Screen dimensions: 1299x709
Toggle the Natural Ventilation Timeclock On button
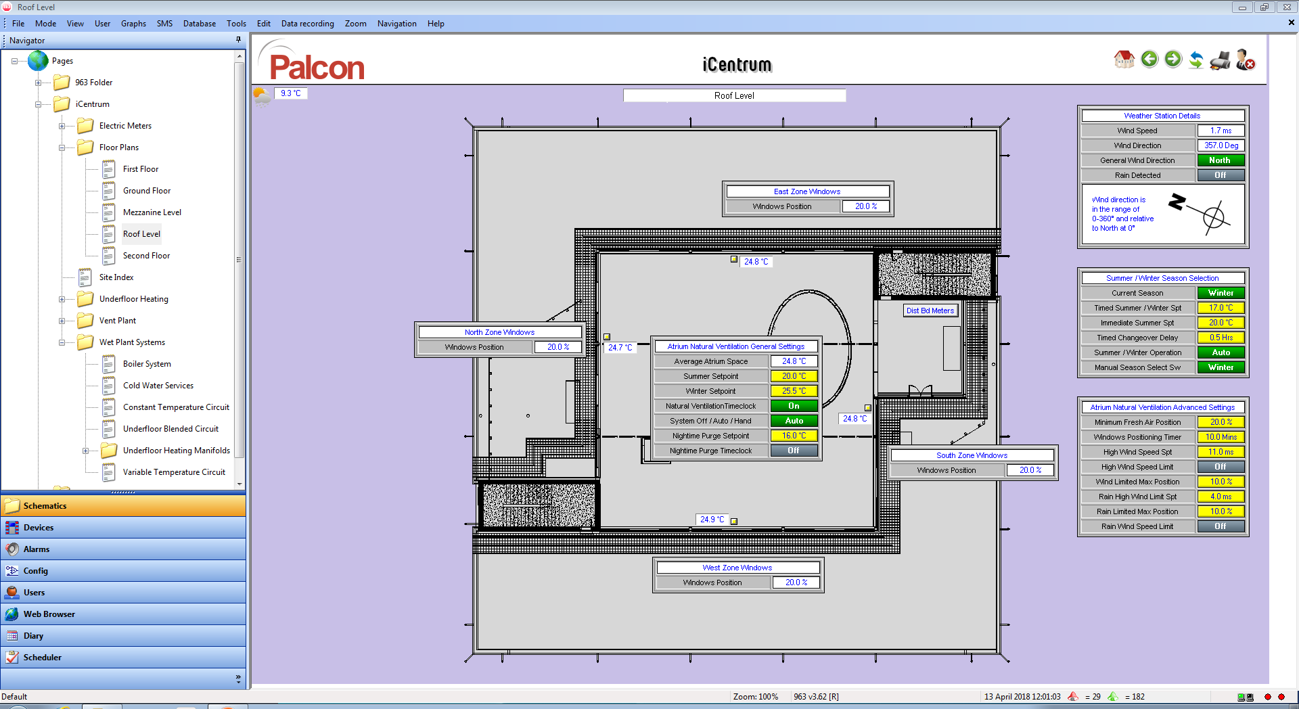click(x=794, y=406)
